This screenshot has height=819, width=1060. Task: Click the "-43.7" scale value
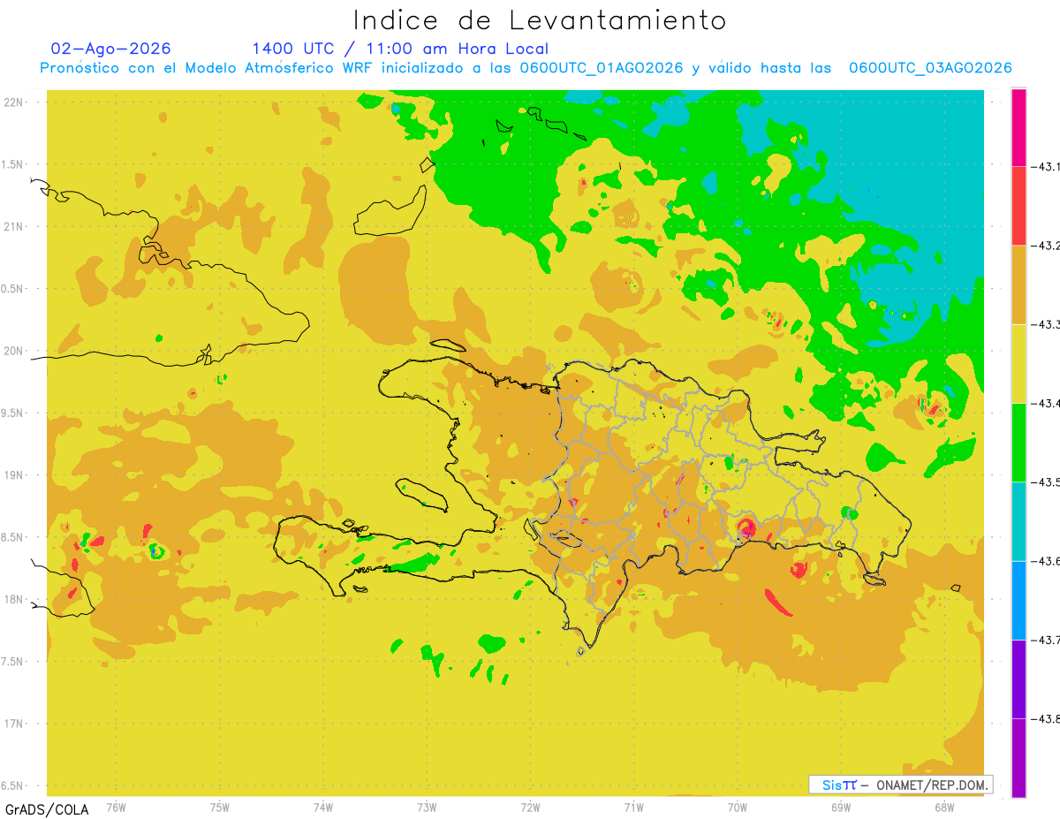click(x=1045, y=640)
